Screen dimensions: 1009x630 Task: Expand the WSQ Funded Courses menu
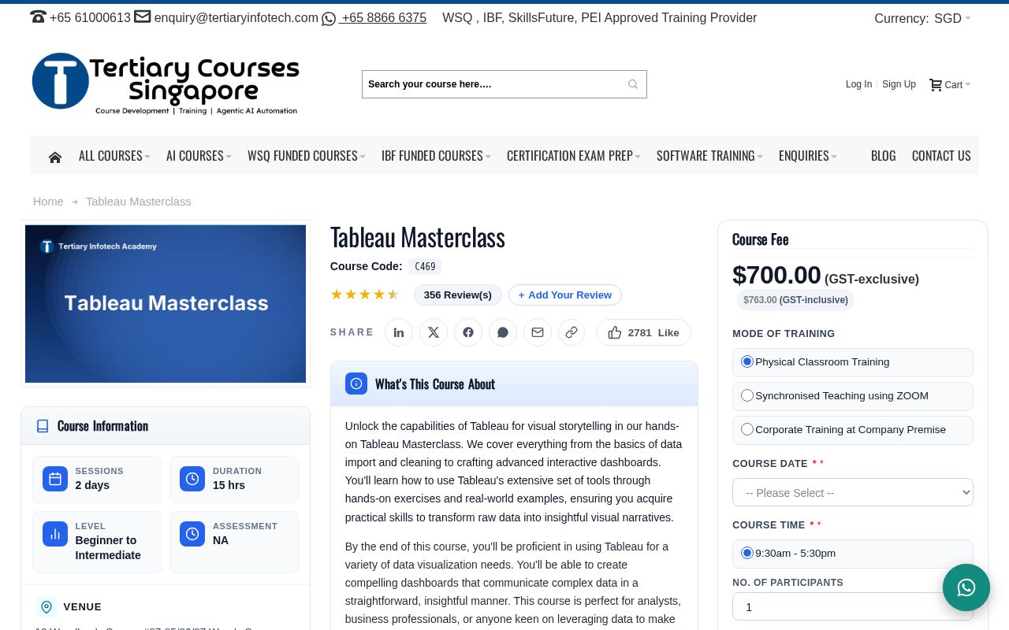point(307,156)
